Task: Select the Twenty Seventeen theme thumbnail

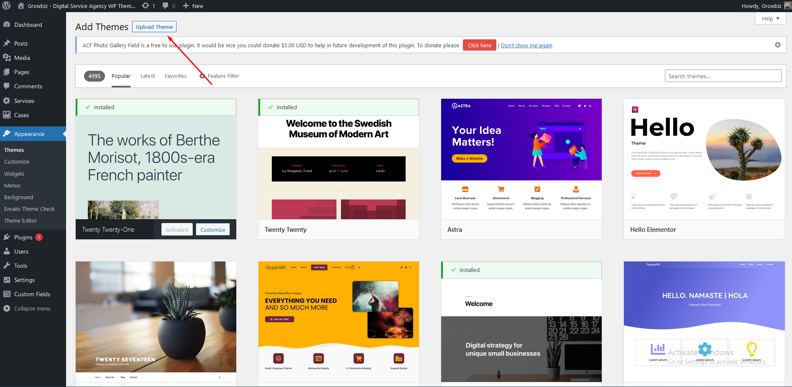Action: pos(156,321)
